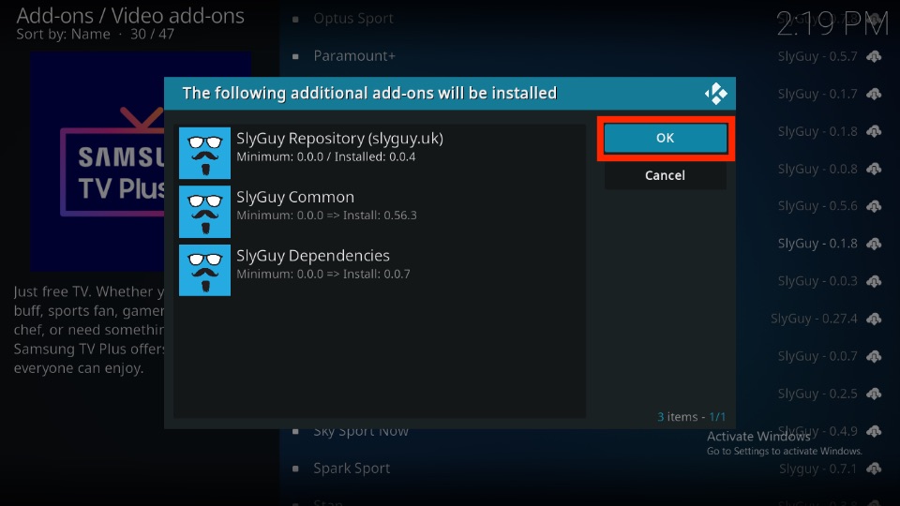Click the SlyGuy Common avatar icon
Viewport: 900px width, 506px height.
(x=204, y=212)
